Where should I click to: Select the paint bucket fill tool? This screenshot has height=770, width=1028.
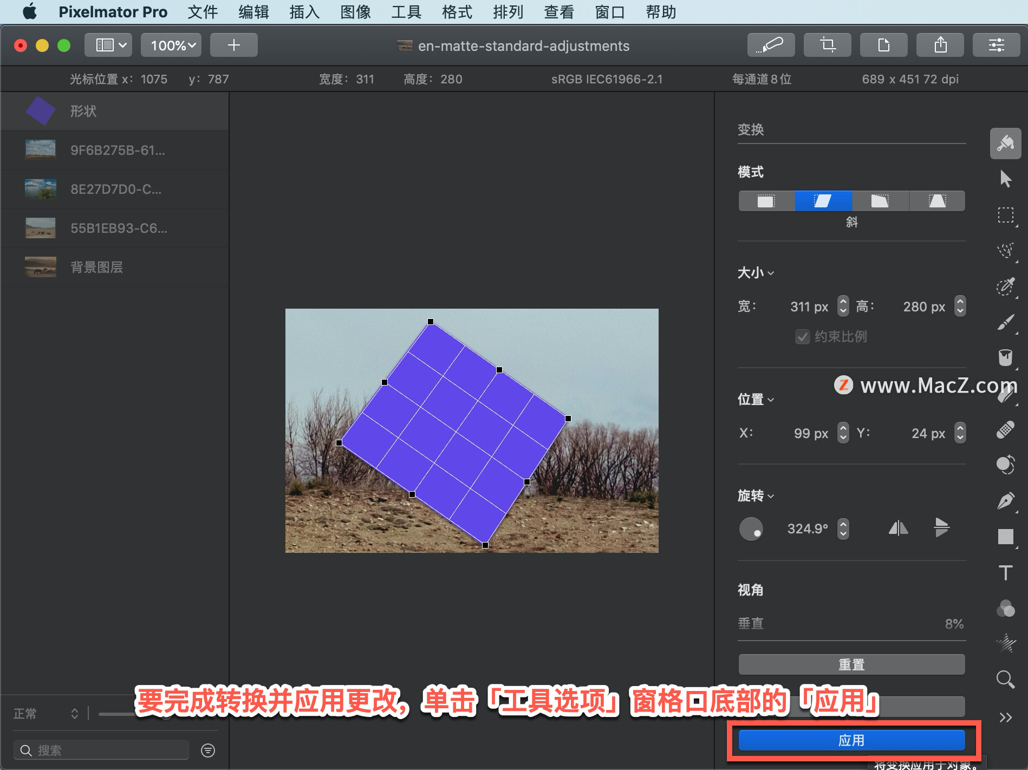(1005, 358)
